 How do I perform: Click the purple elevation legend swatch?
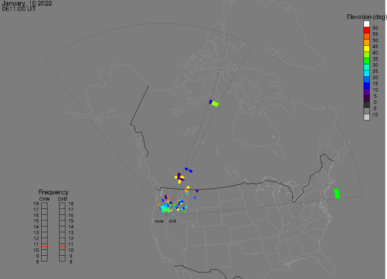pos(366,92)
